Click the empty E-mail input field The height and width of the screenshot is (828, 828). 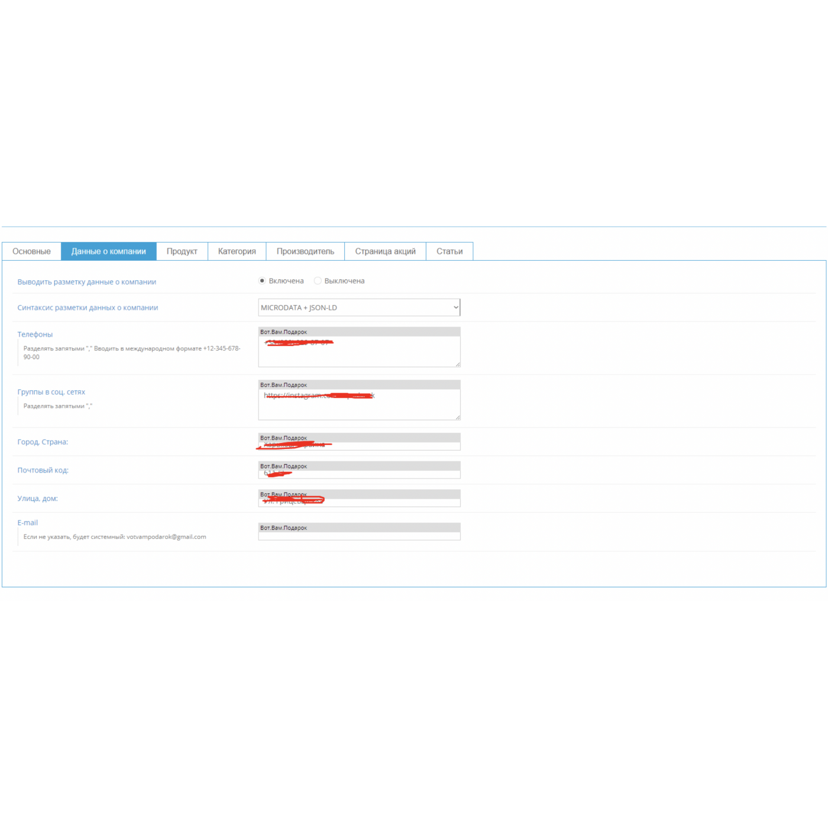(359, 535)
